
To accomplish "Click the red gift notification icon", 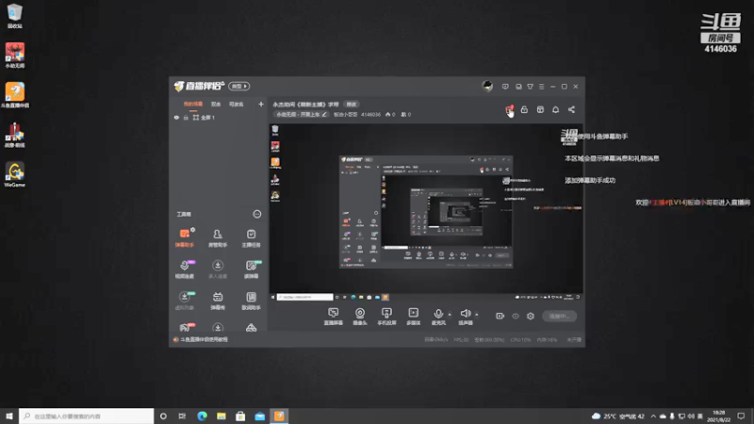I will pyautogui.click(x=509, y=109).
